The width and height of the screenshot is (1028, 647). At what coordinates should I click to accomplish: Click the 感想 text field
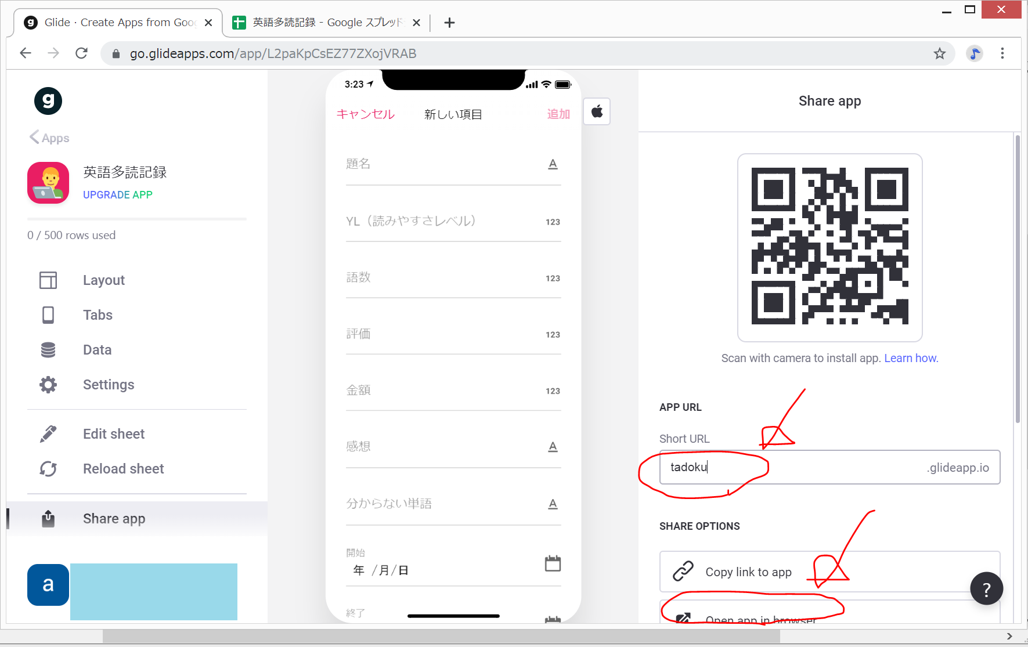tap(453, 446)
